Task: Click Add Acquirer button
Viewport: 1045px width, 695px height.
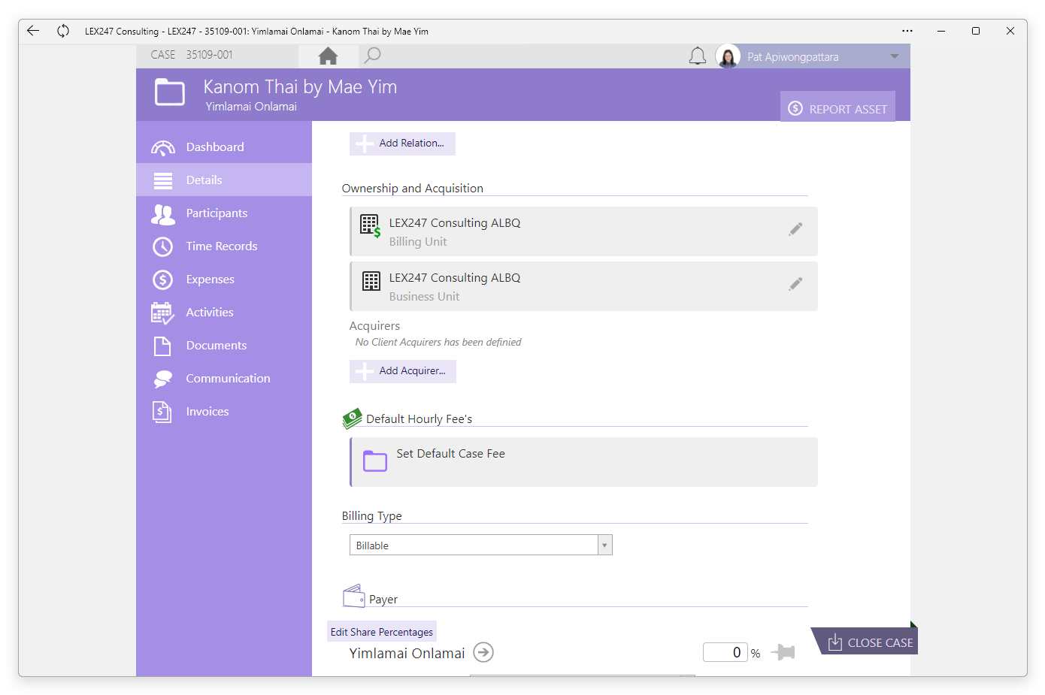Action: pyautogui.click(x=402, y=371)
